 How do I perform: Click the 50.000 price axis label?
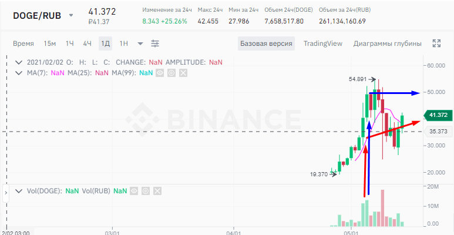437,92
